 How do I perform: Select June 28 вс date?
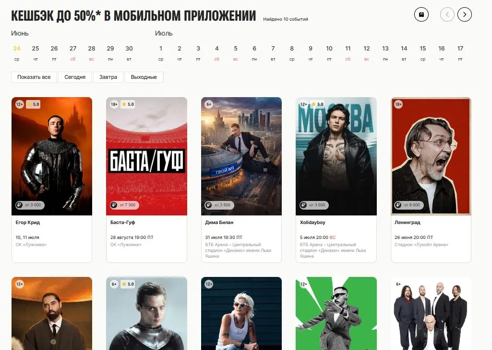point(92,53)
